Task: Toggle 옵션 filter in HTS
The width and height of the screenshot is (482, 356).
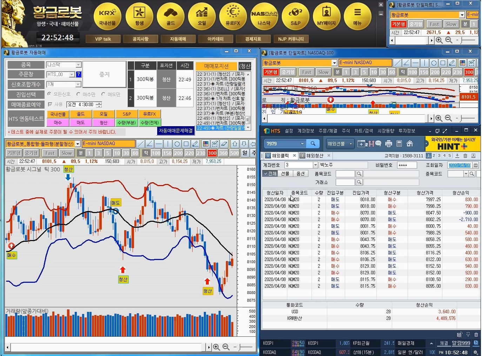Action: coord(300,173)
